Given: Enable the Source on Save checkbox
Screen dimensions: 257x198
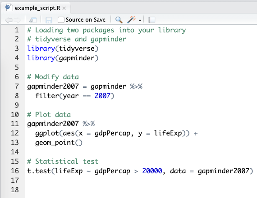Looking at the screenshot, I should (x=61, y=20).
